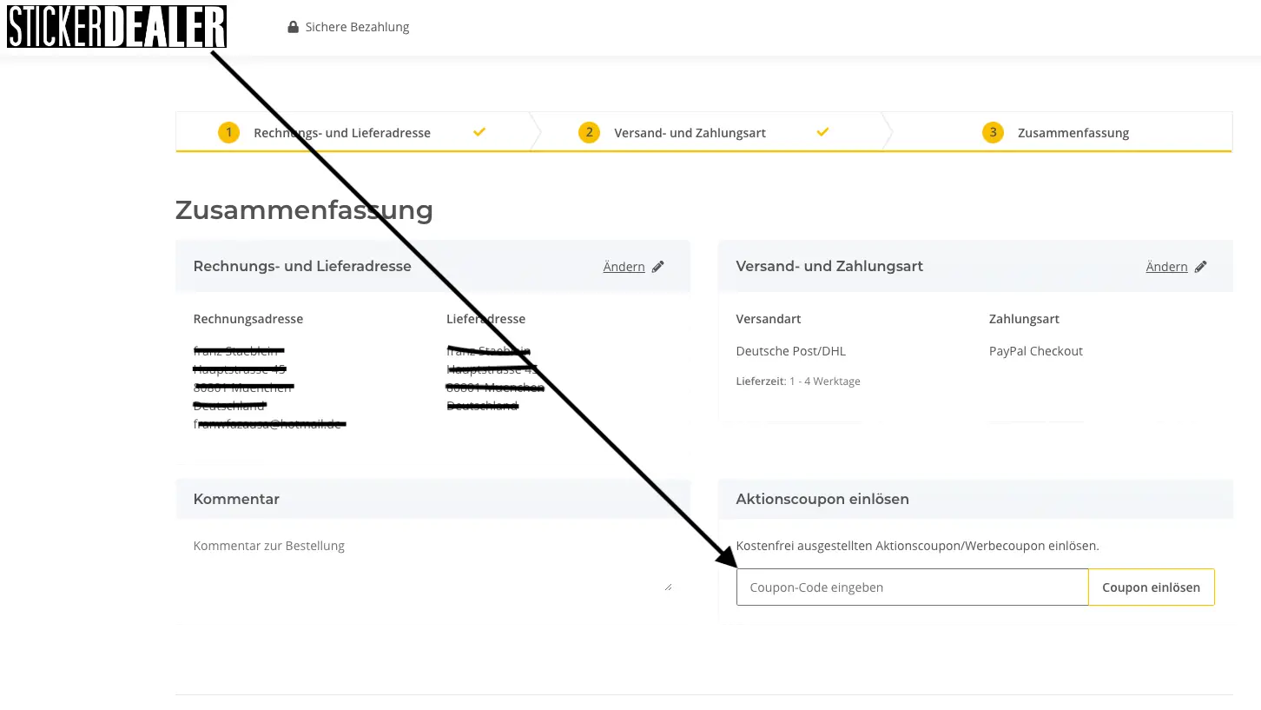Focus the Coupon-Code eingeben field
This screenshot has height=710, width=1261.
click(912, 587)
